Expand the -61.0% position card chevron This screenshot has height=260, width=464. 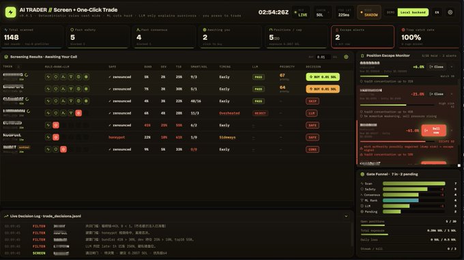(x=452, y=130)
